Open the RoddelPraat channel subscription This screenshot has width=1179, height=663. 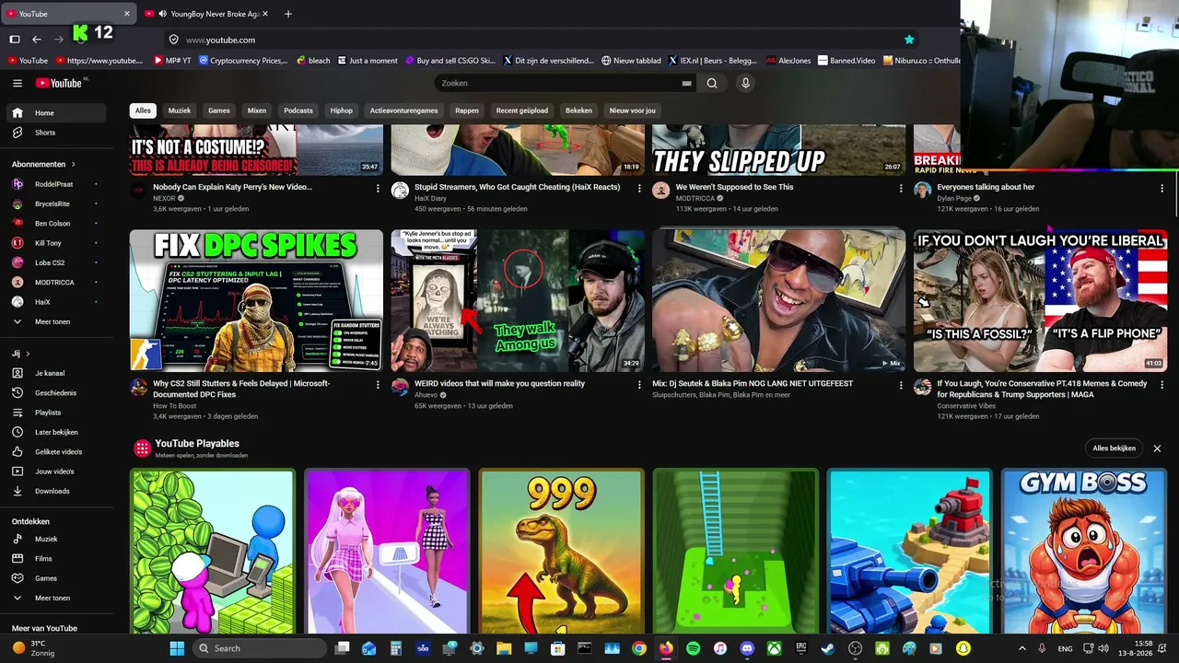click(58, 184)
